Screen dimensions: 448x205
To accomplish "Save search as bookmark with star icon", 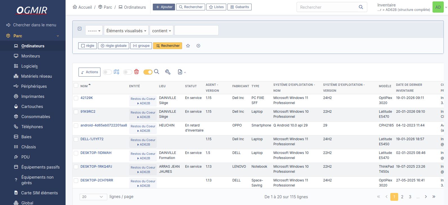I will (x=188, y=46).
